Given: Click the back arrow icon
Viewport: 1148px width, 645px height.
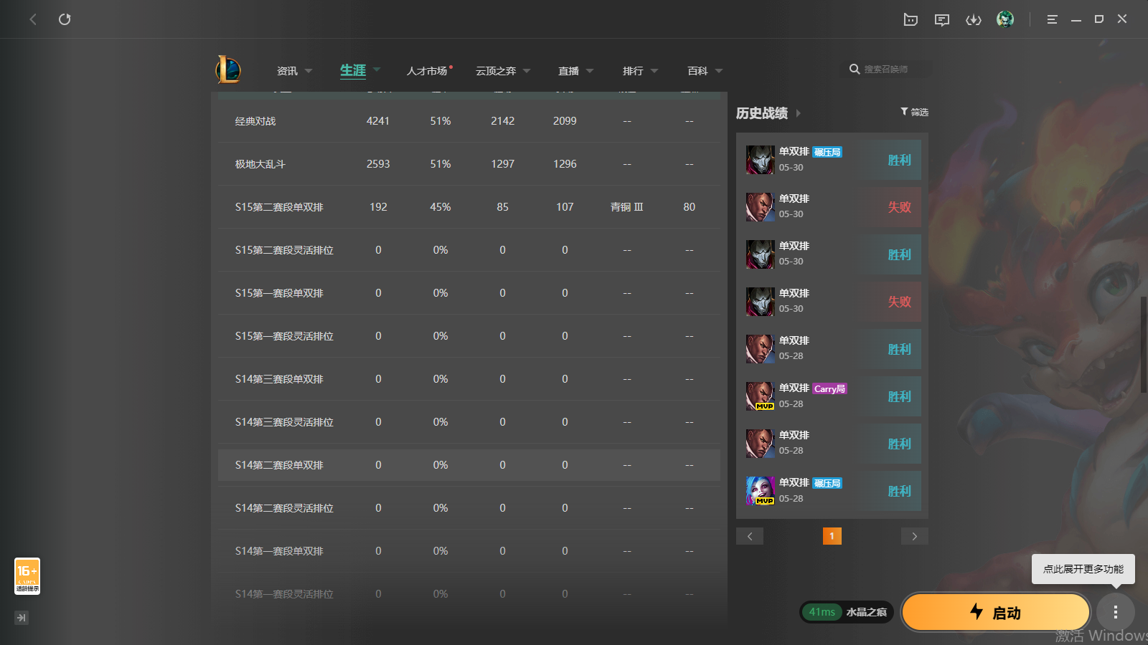Looking at the screenshot, I should 33,19.
